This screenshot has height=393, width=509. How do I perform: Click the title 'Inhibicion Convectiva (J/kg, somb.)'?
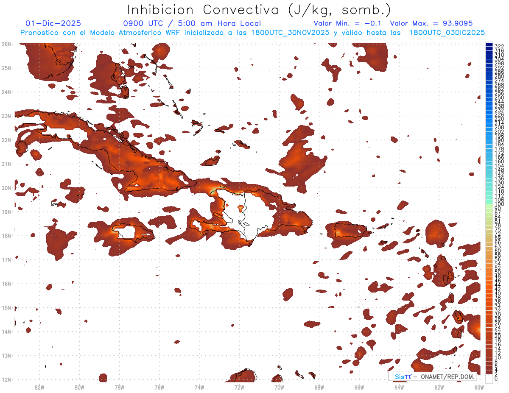click(x=259, y=10)
